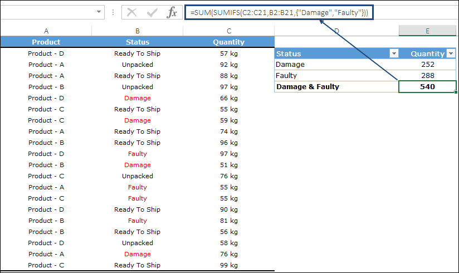The width and height of the screenshot is (459, 273).
Task: Select column B header
Action: click(137, 31)
